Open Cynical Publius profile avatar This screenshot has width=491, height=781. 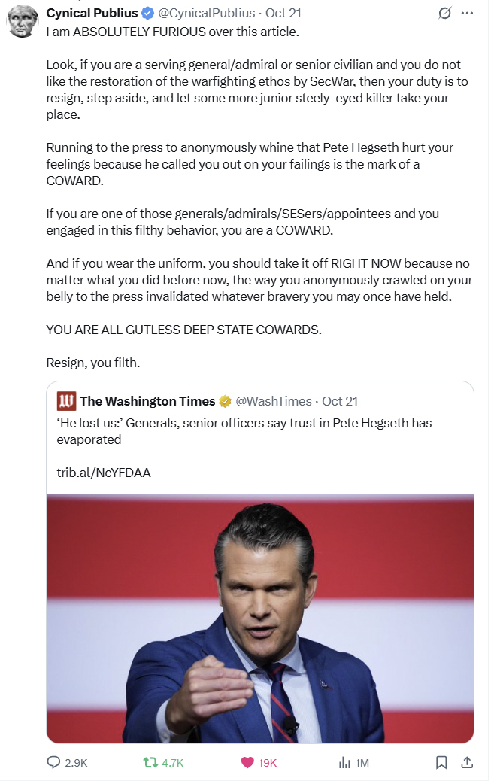pyautogui.click(x=23, y=21)
